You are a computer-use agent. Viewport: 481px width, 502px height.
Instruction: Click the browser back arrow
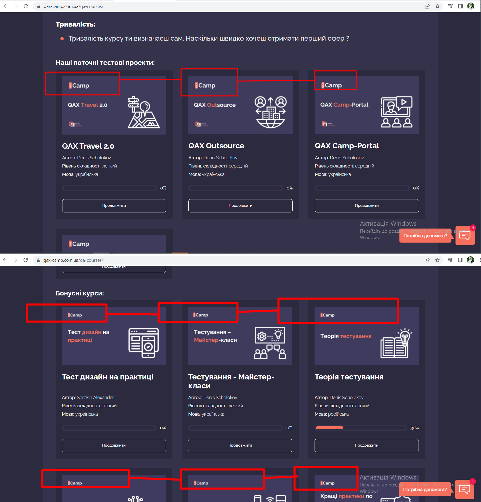coord(5,6)
